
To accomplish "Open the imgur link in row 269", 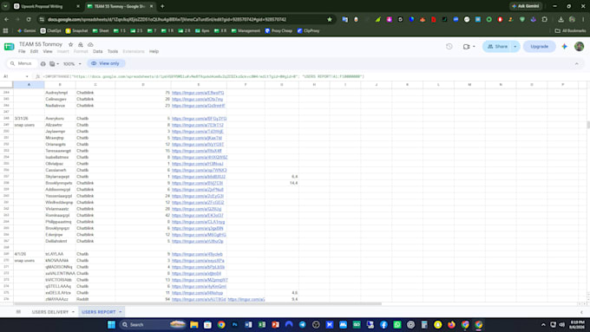I will pos(197,254).
